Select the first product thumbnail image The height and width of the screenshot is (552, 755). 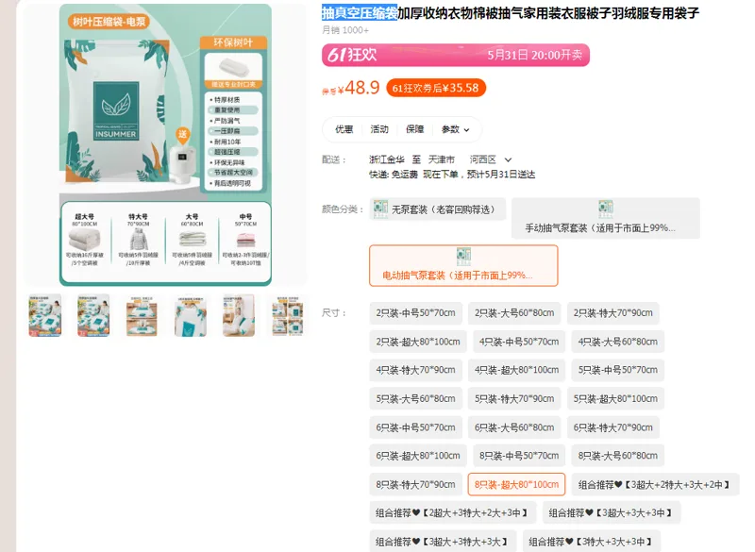coord(45,315)
